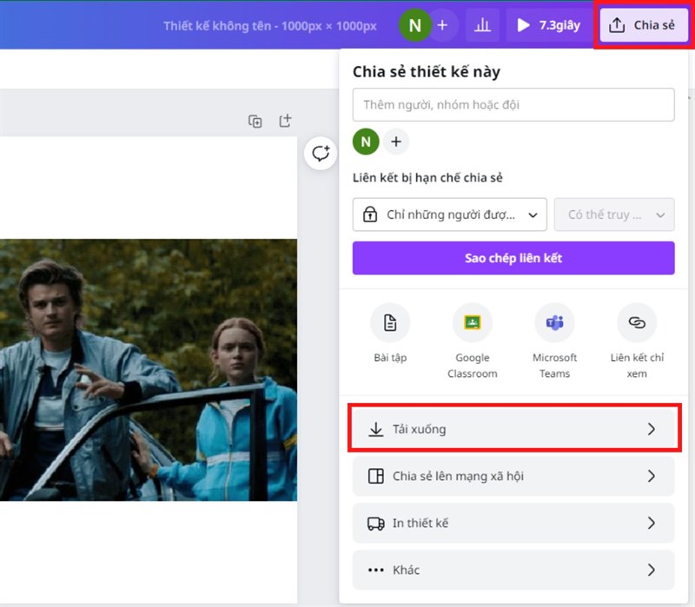The height and width of the screenshot is (607, 695).
Task: Click the Bài tập assignment icon
Action: (x=390, y=323)
